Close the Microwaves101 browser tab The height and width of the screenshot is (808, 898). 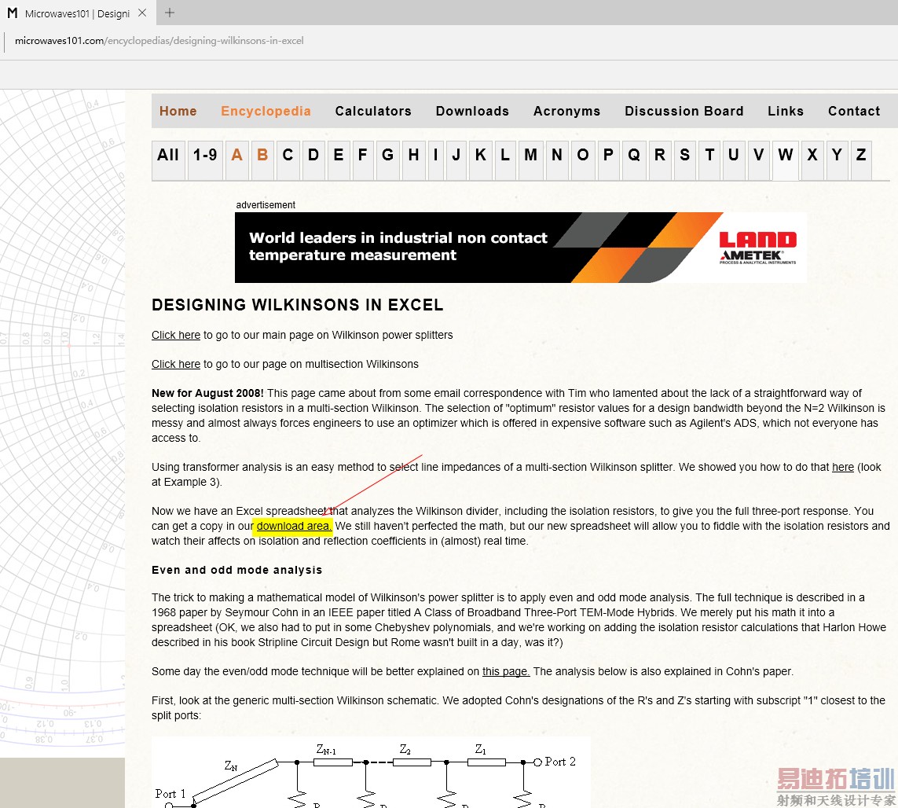[142, 13]
